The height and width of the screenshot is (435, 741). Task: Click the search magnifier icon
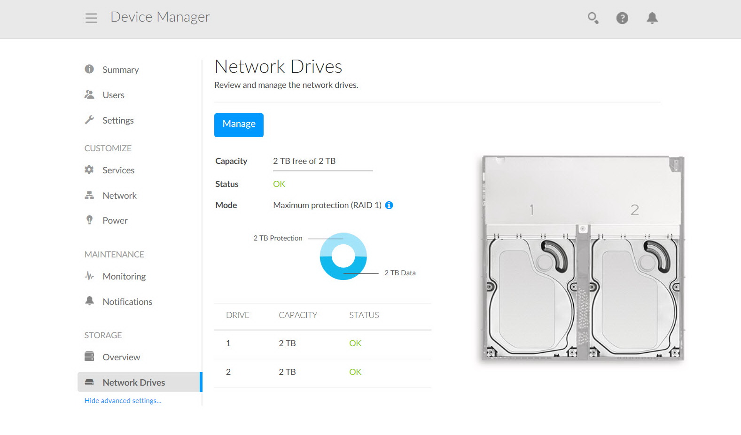coord(593,18)
